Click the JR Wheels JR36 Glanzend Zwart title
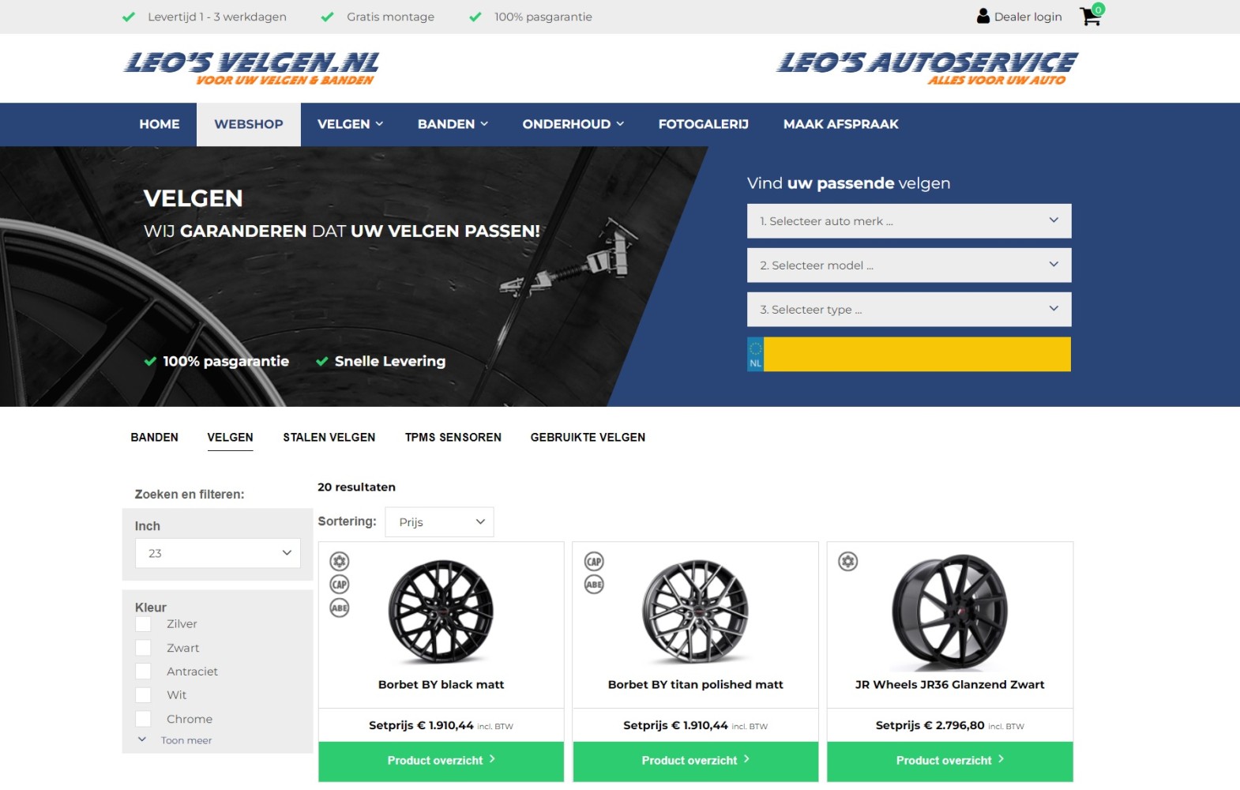The image size is (1240, 790). point(950,685)
